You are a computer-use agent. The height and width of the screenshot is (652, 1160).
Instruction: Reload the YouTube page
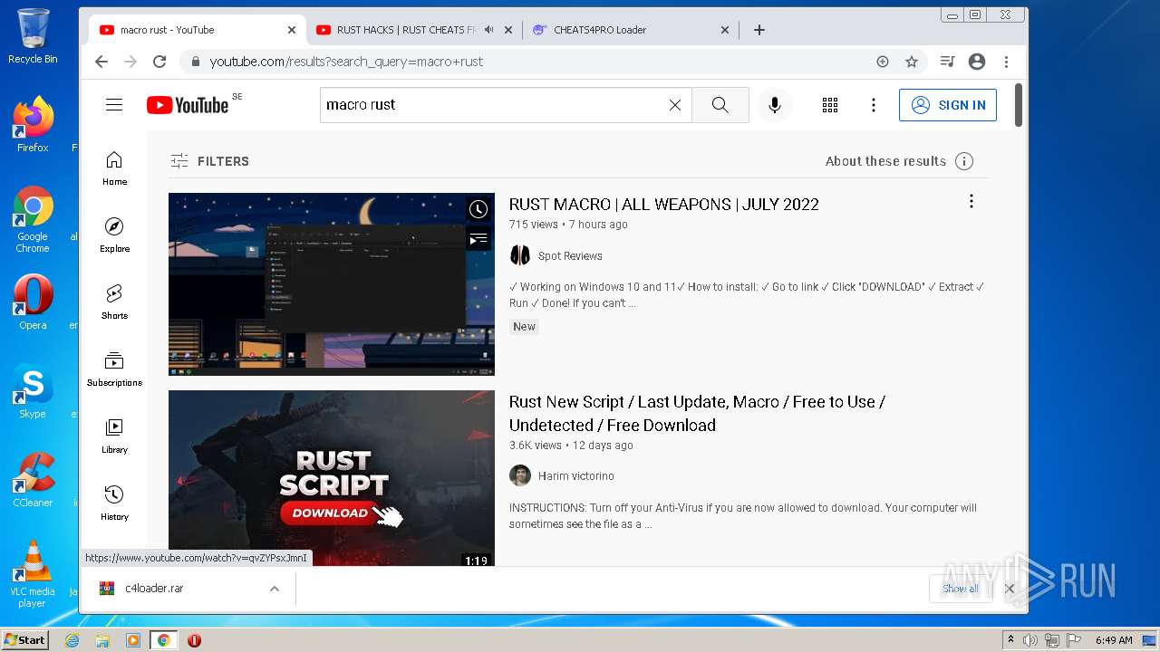pos(159,62)
